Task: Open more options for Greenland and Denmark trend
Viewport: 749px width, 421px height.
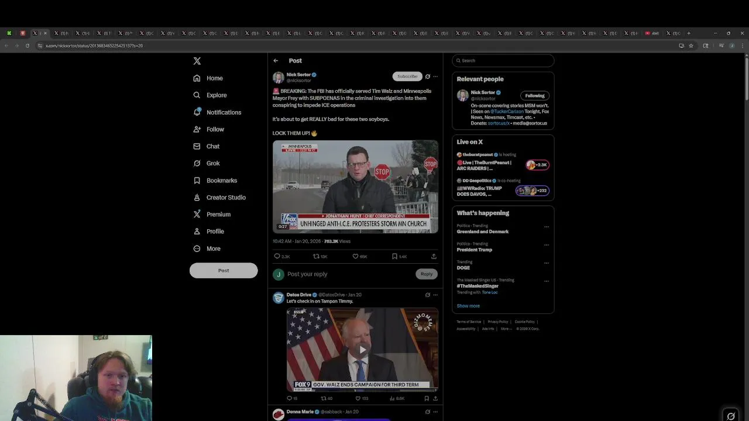Action: click(x=547, y=227)
